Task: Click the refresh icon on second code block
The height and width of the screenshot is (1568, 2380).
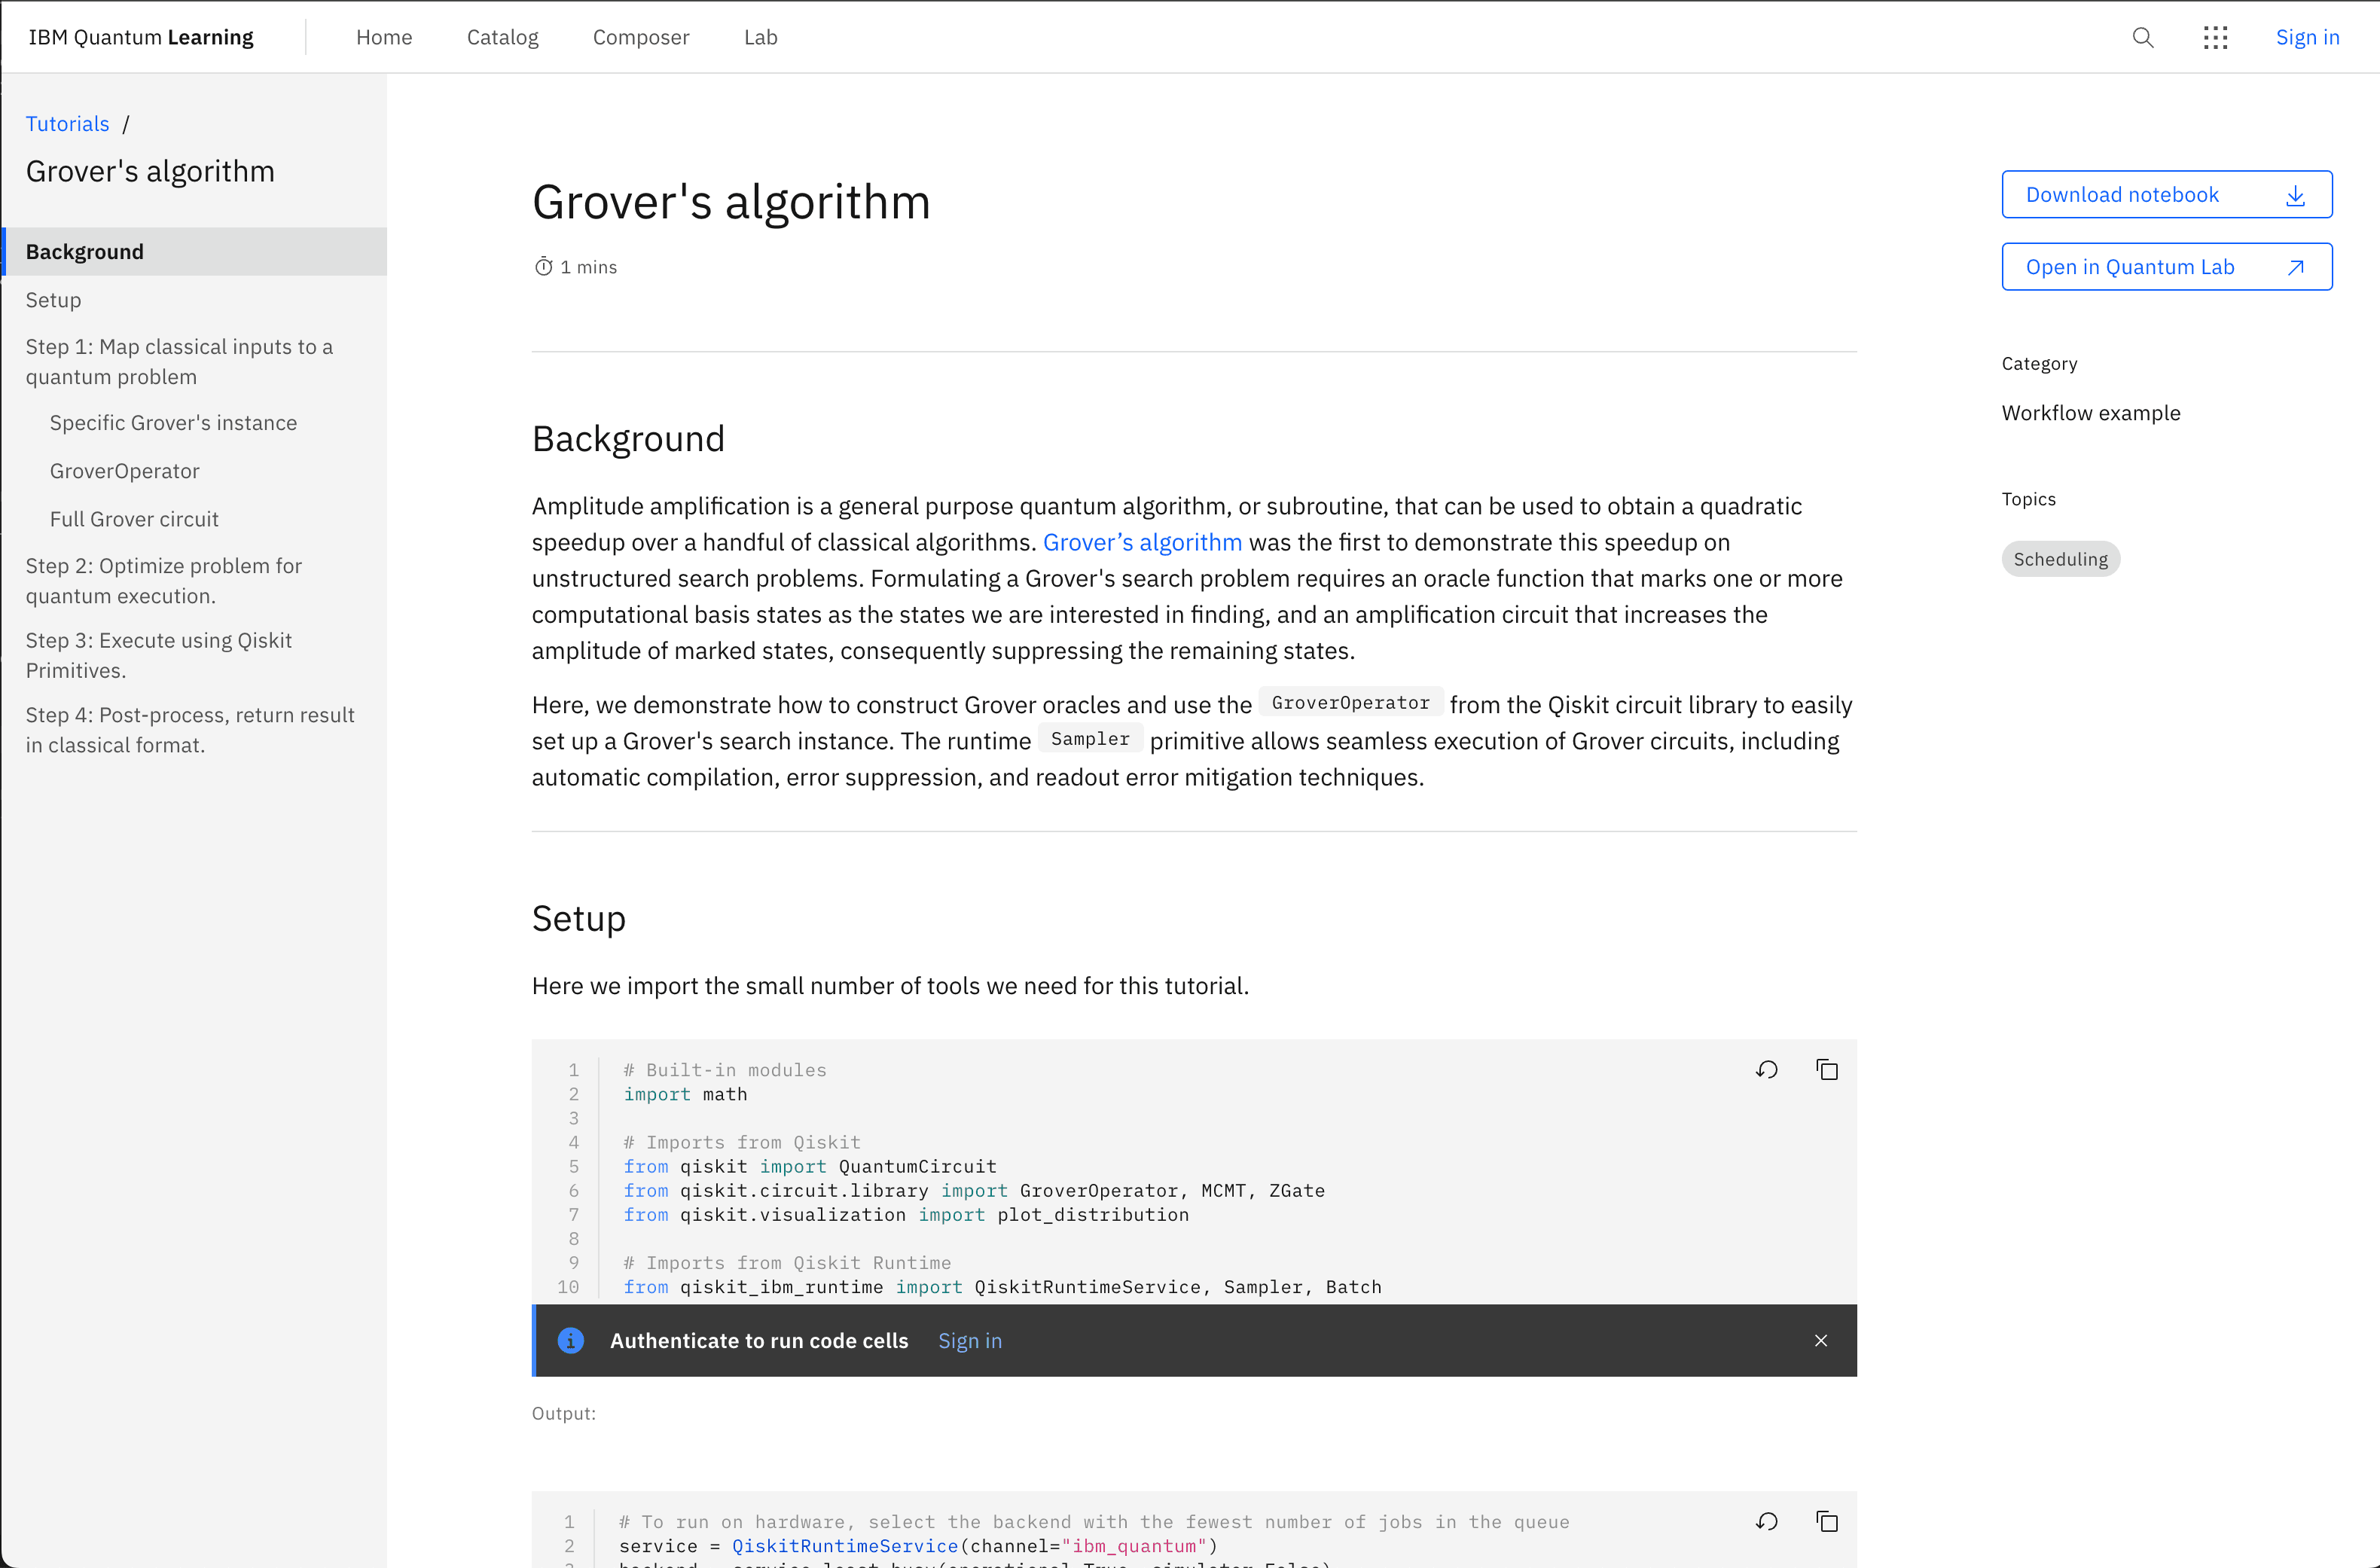Action: pyautogui.click(x=1768, y=1519)
